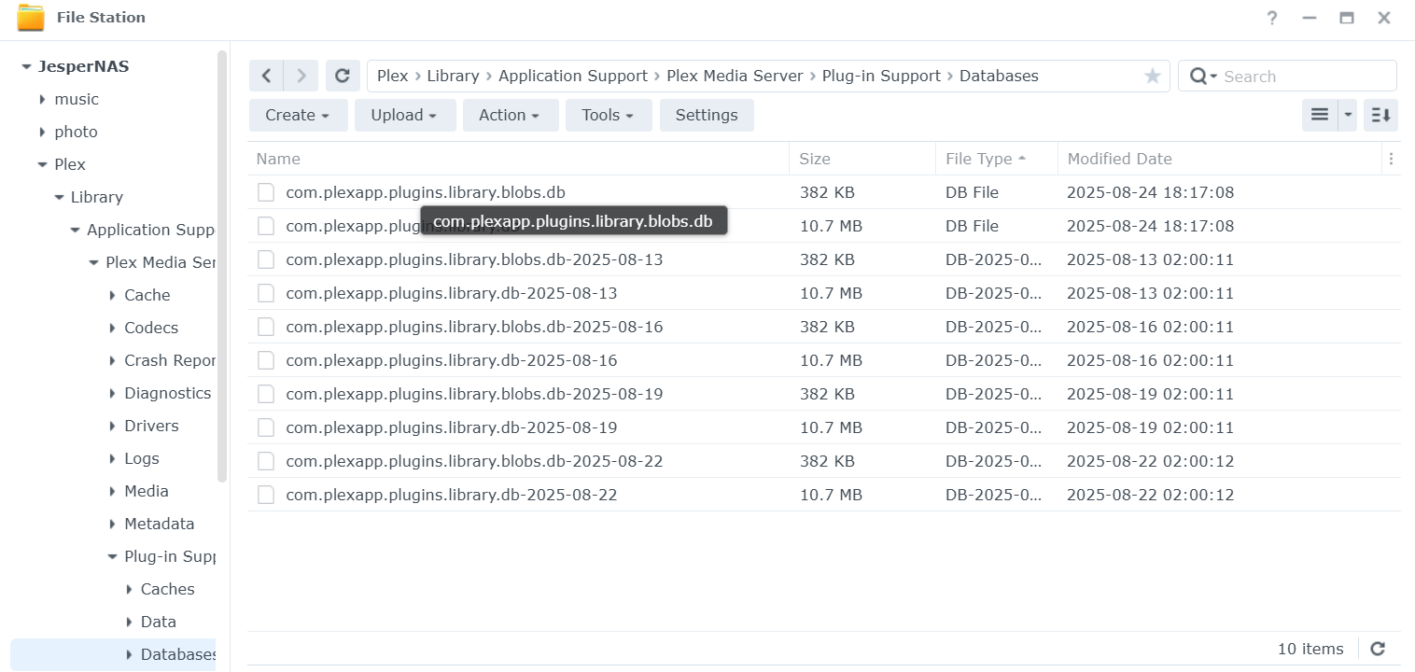Tick checkbox for library.blobs.db-2025-08-22

[266, 461]
